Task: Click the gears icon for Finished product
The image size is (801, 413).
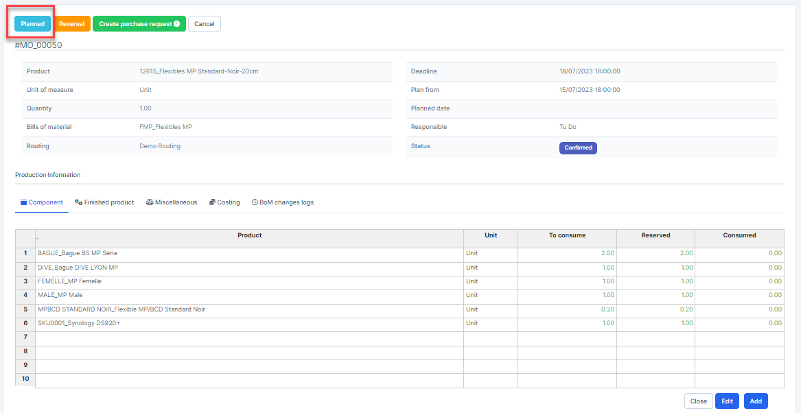Action: tap(78, 202)
